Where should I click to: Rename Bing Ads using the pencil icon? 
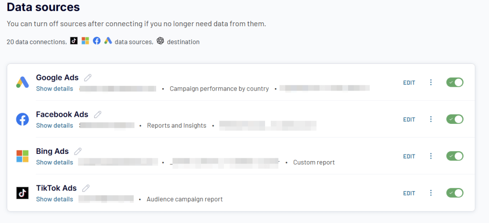click(78, 151)
